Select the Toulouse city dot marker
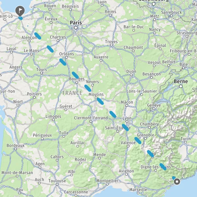The width and height of the screenshot is (197, 197). pyautogui.click(x=57, y=184)
